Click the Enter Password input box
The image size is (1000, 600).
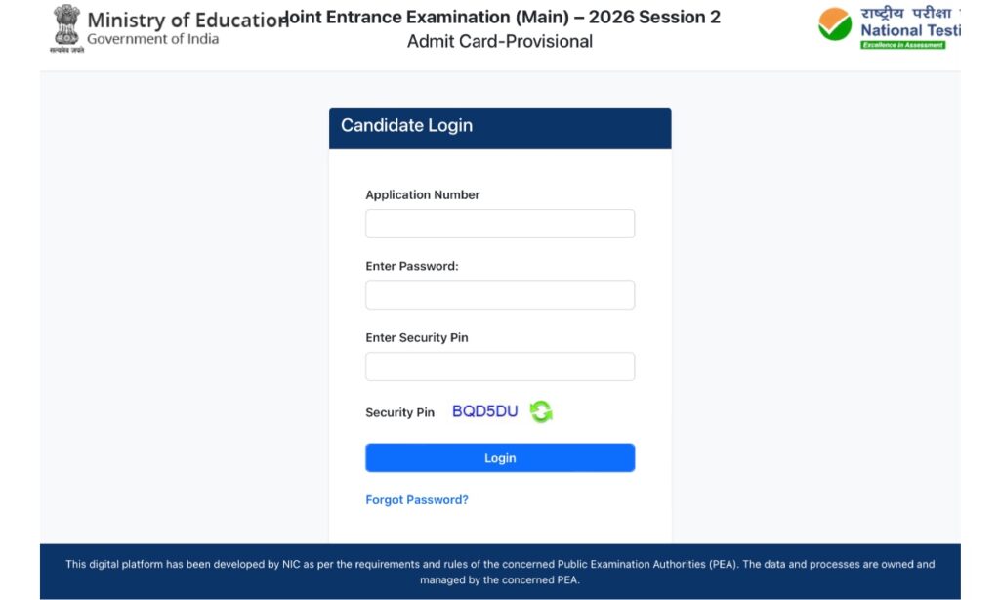coord(499,294)
